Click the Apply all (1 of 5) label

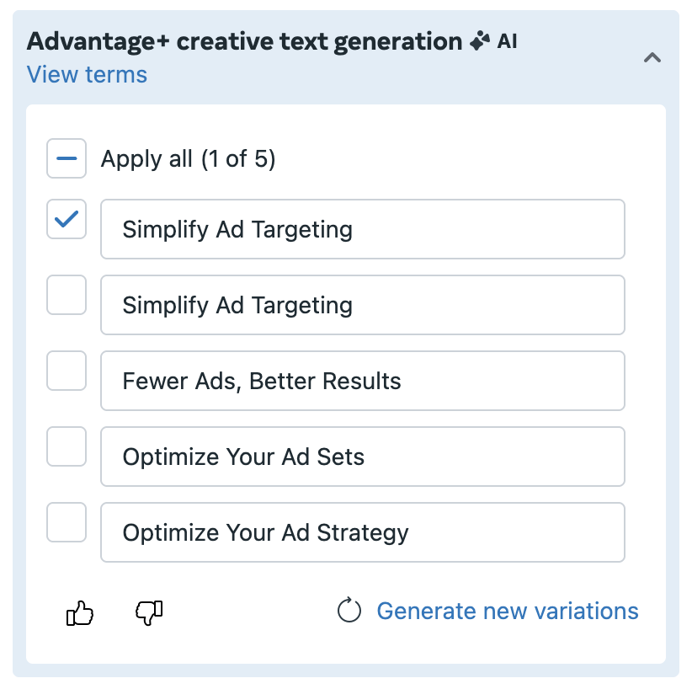click(x=189, y=159)
